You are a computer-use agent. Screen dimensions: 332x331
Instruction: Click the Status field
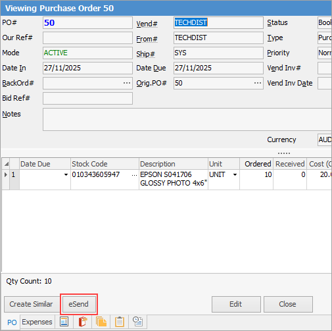(325, 23)
